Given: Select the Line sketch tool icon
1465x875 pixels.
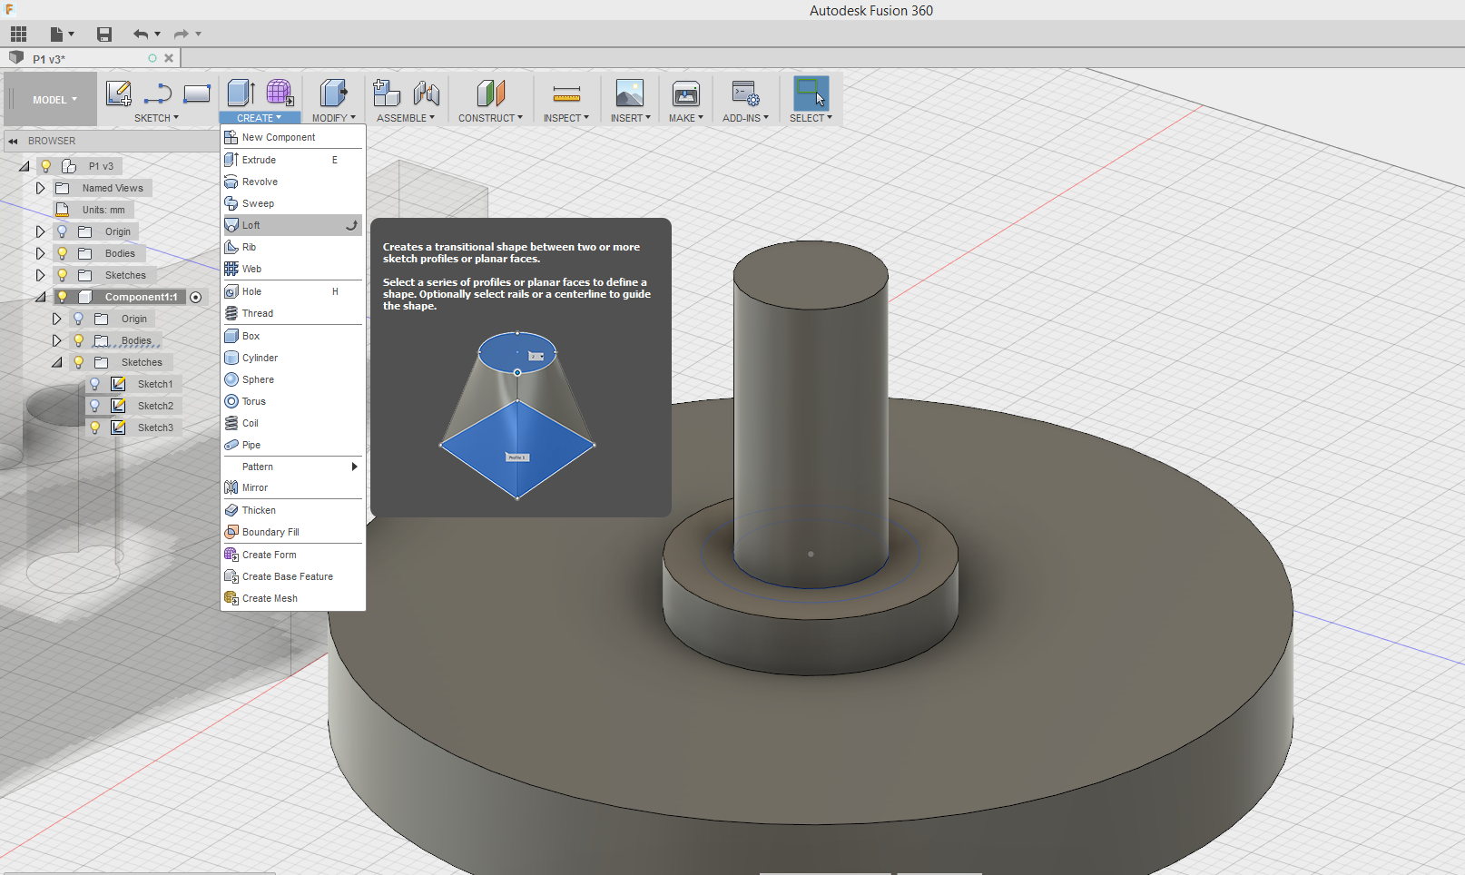Looking at the screenshot, I should (x=158, y=93).
